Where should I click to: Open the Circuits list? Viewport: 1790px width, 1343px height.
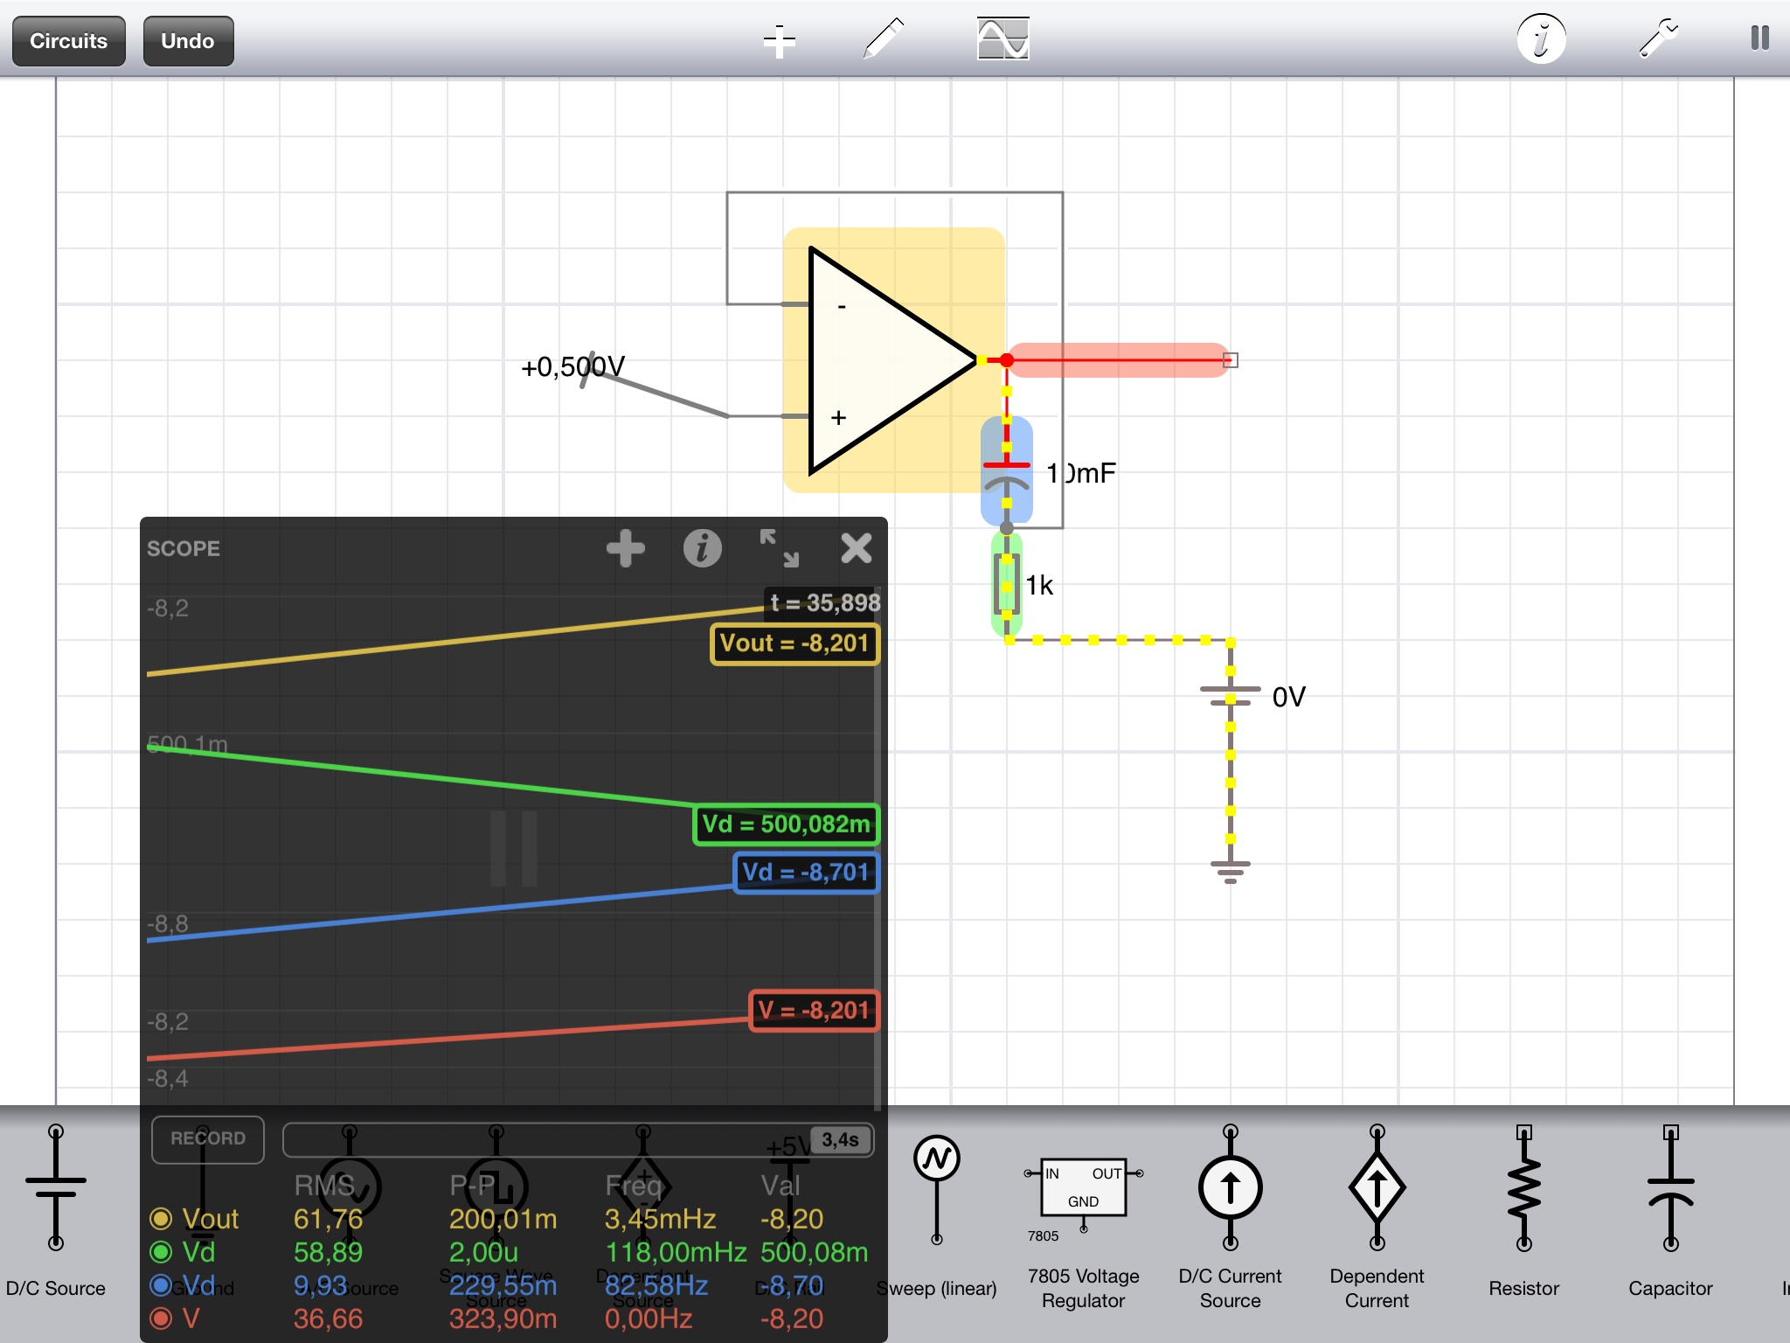68,41
